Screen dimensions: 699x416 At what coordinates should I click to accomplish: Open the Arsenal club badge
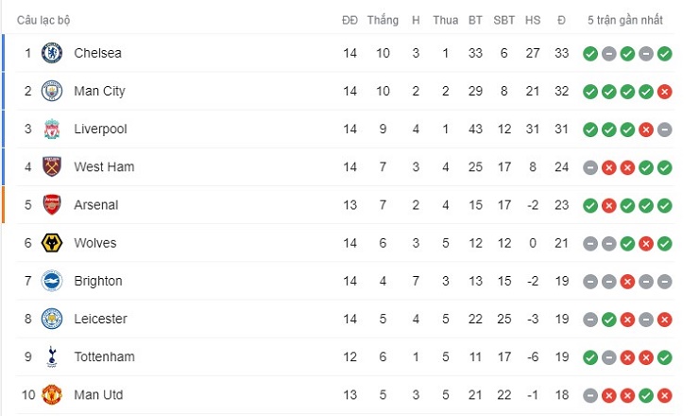52,204
